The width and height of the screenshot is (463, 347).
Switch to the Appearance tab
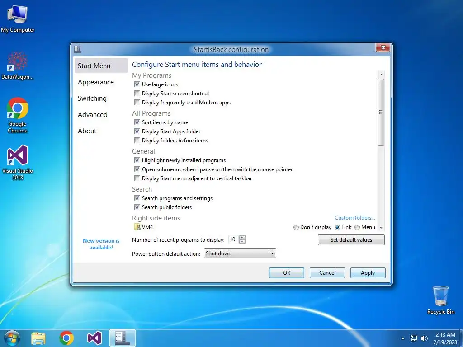point(96,82)
